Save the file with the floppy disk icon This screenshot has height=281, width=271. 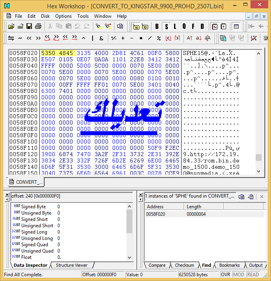[29, 26]
